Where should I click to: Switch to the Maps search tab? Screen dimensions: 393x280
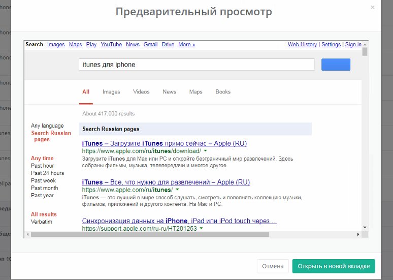pos(196,92)
